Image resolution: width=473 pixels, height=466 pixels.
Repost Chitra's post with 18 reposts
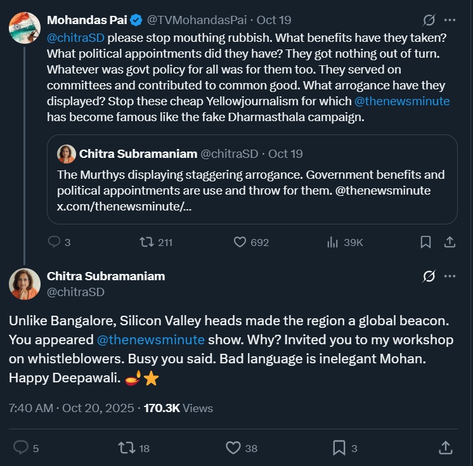coord(127,448)
